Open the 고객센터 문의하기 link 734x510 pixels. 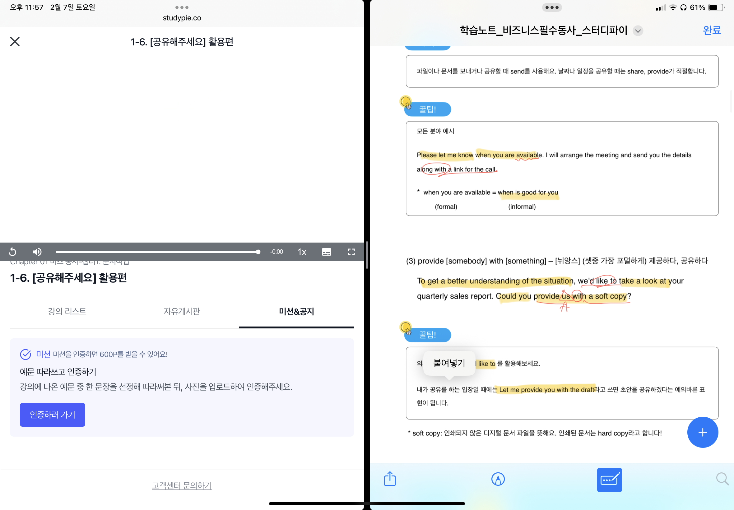tap(182, 485)
